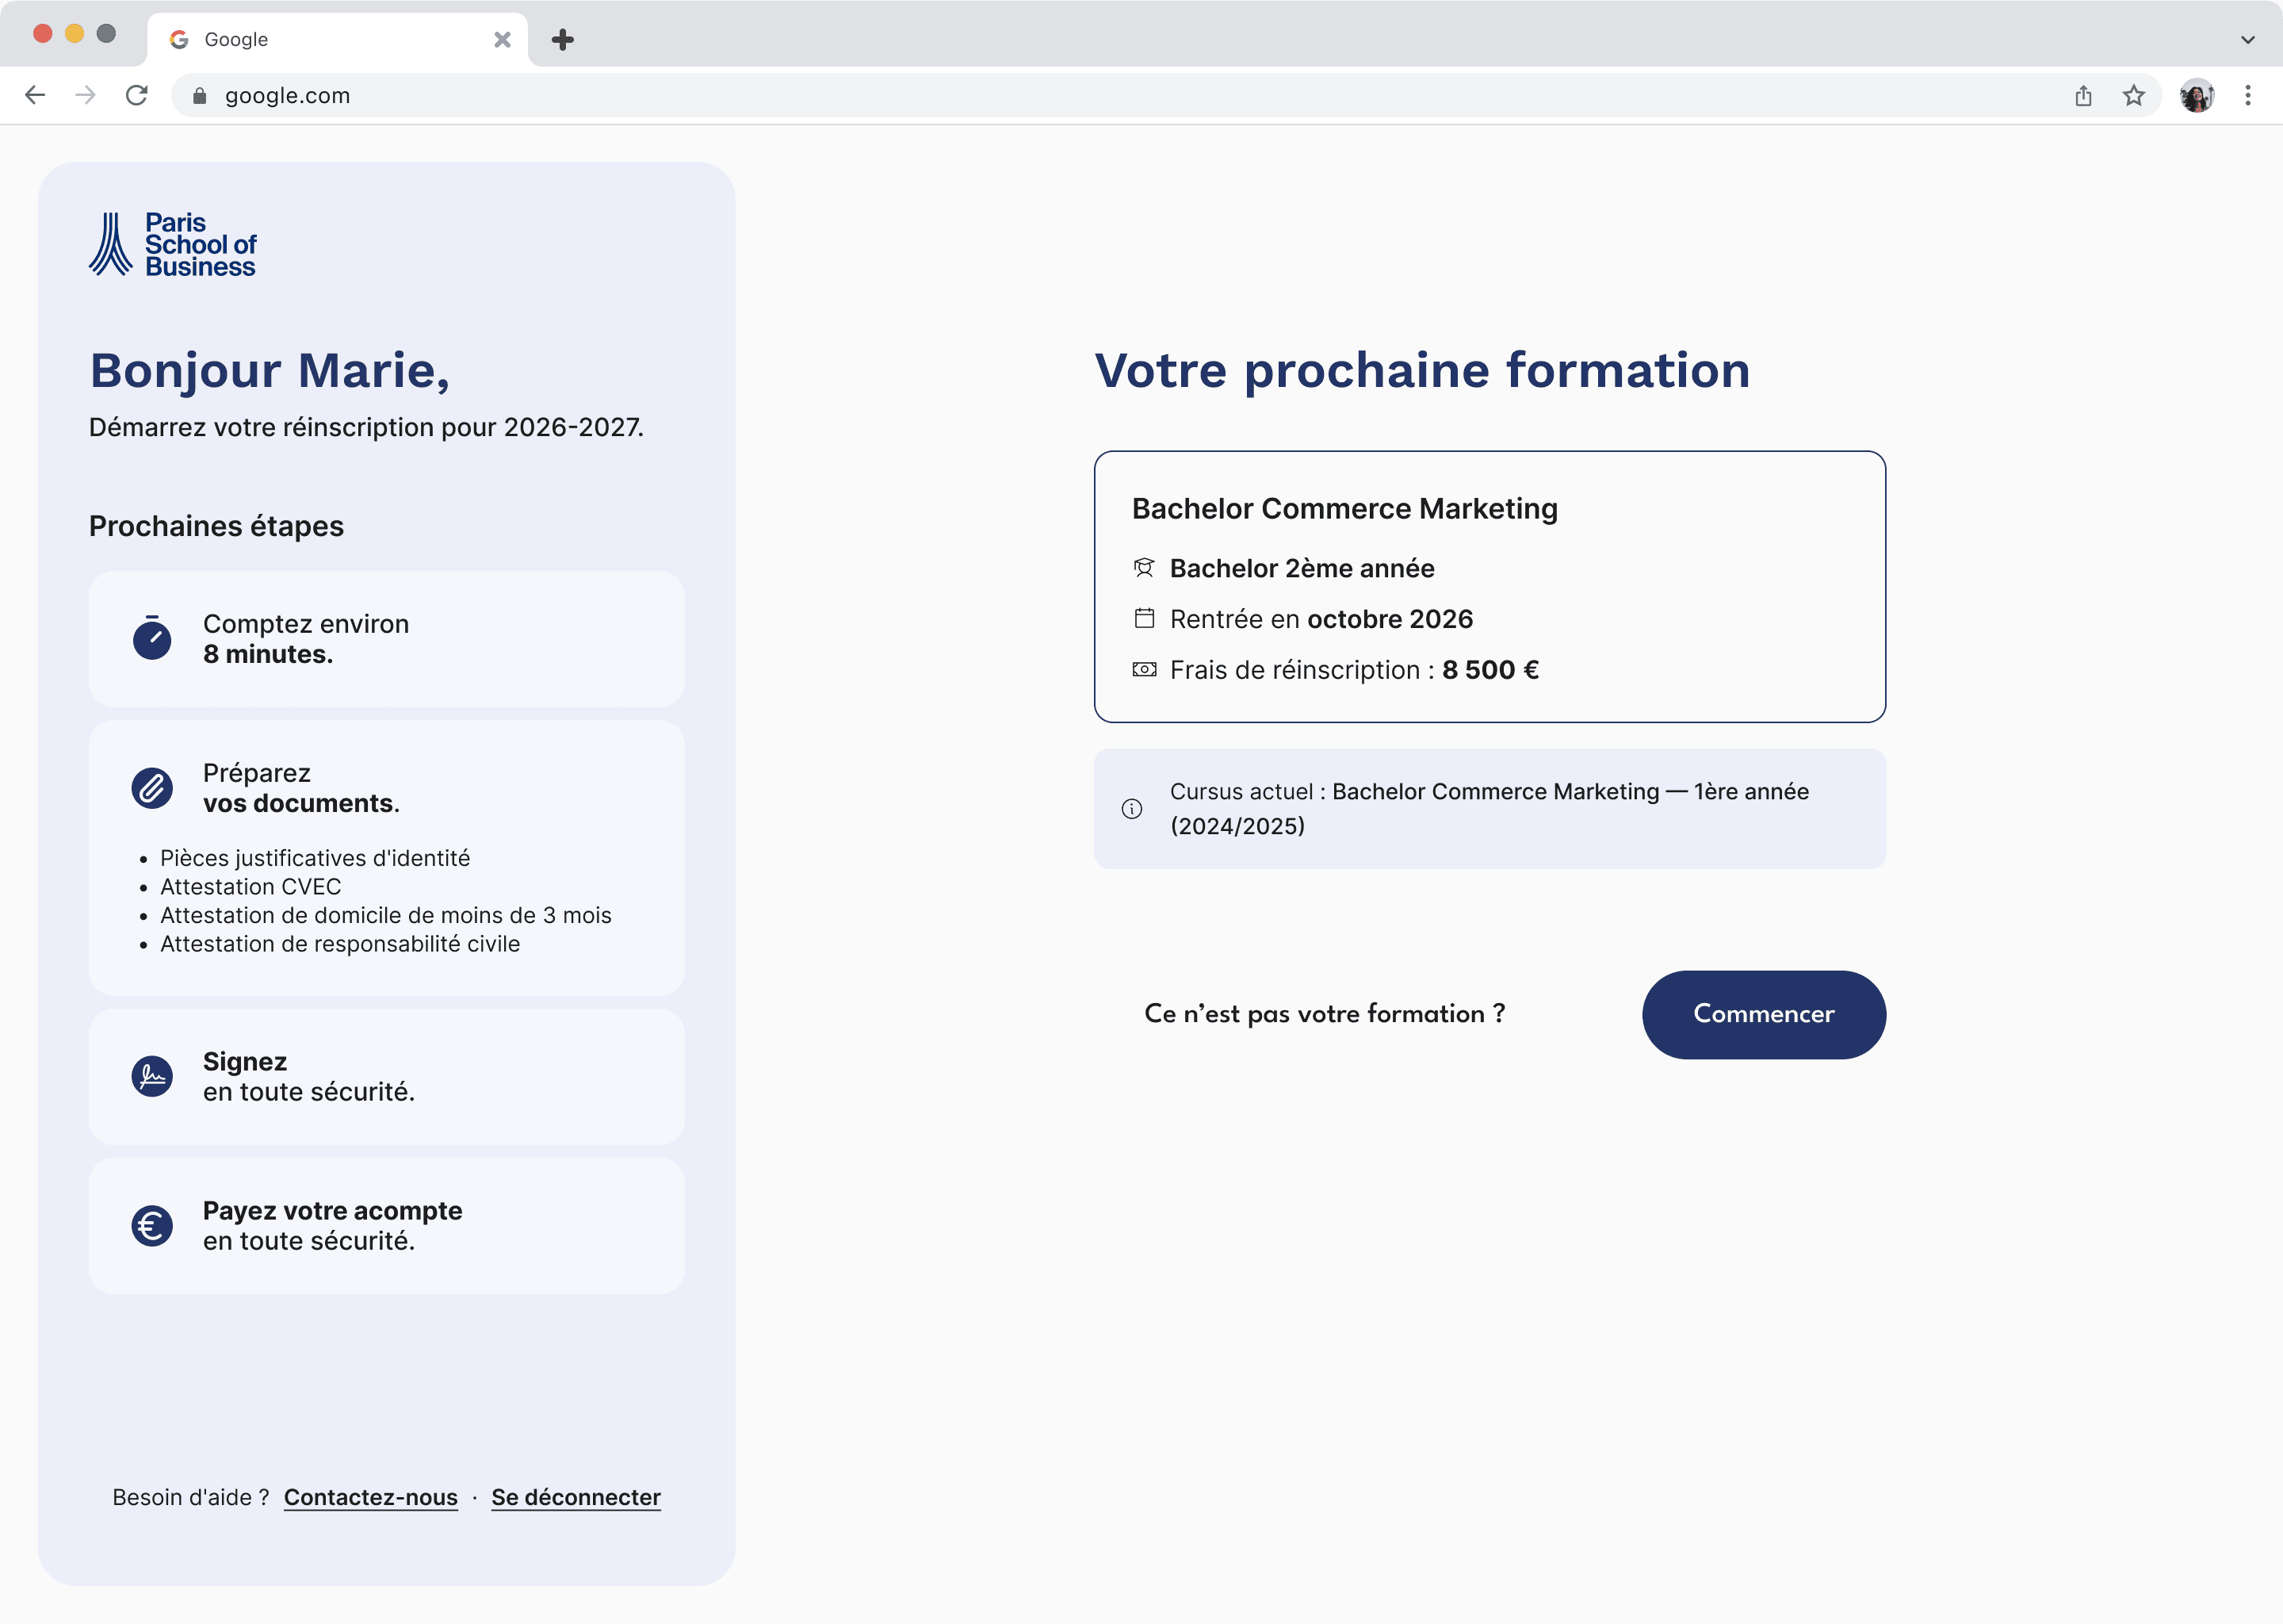This screenshot has width=2283, height=1624.
Task: Click the '8 500 €' fee amount
Action: coord(1490,669)
